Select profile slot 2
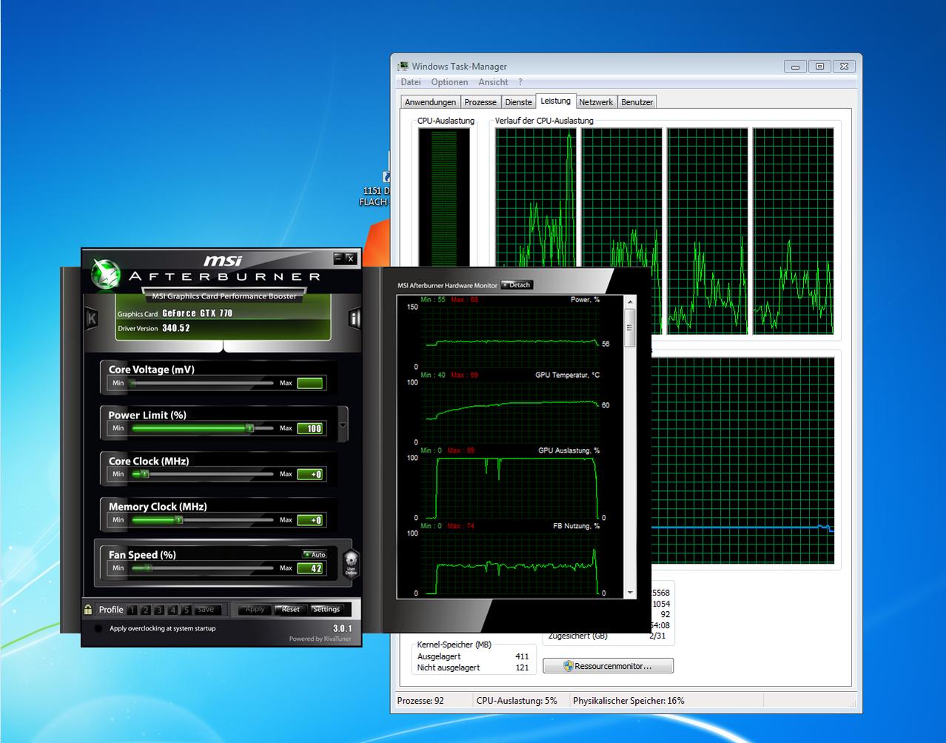Viewport: 946px width, 743px height. click(x=145, y=610)
